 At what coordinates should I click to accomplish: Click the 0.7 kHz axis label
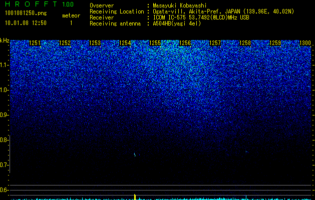point(4,165)
